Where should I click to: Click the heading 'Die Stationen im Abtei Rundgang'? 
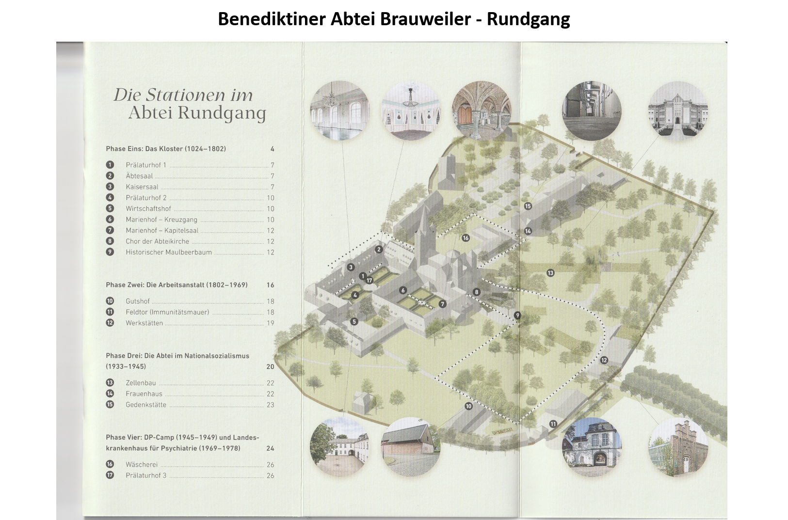coord(190,104)
